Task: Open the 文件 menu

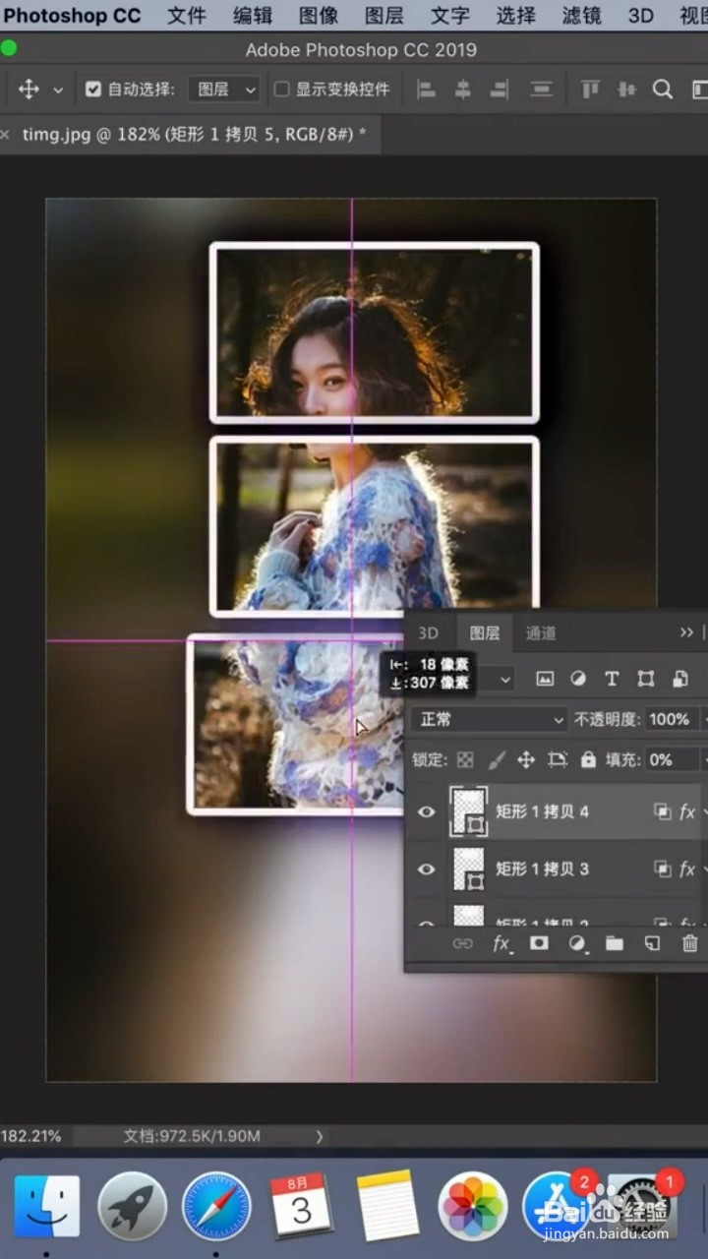Action: [x=187, y=16]
